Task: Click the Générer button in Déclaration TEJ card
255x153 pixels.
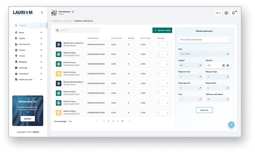Action: point(28,119)
